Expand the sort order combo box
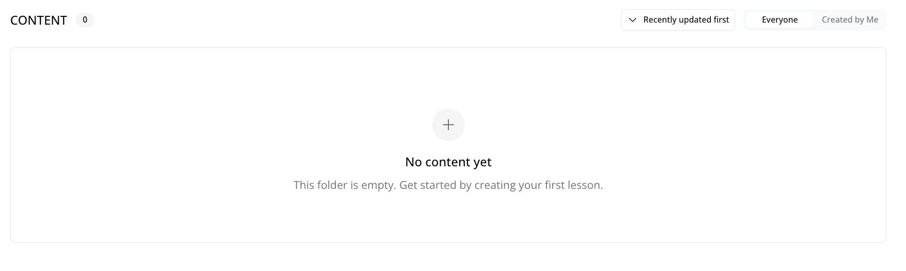Image resolution: width=906 pixels, height=271 pixels. 677,20
